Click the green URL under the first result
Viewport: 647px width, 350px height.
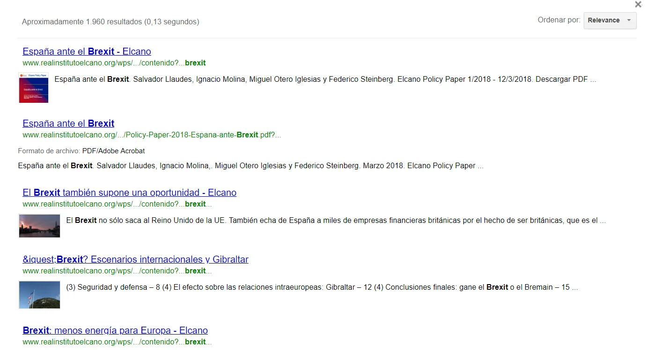[x=114, y=63]
